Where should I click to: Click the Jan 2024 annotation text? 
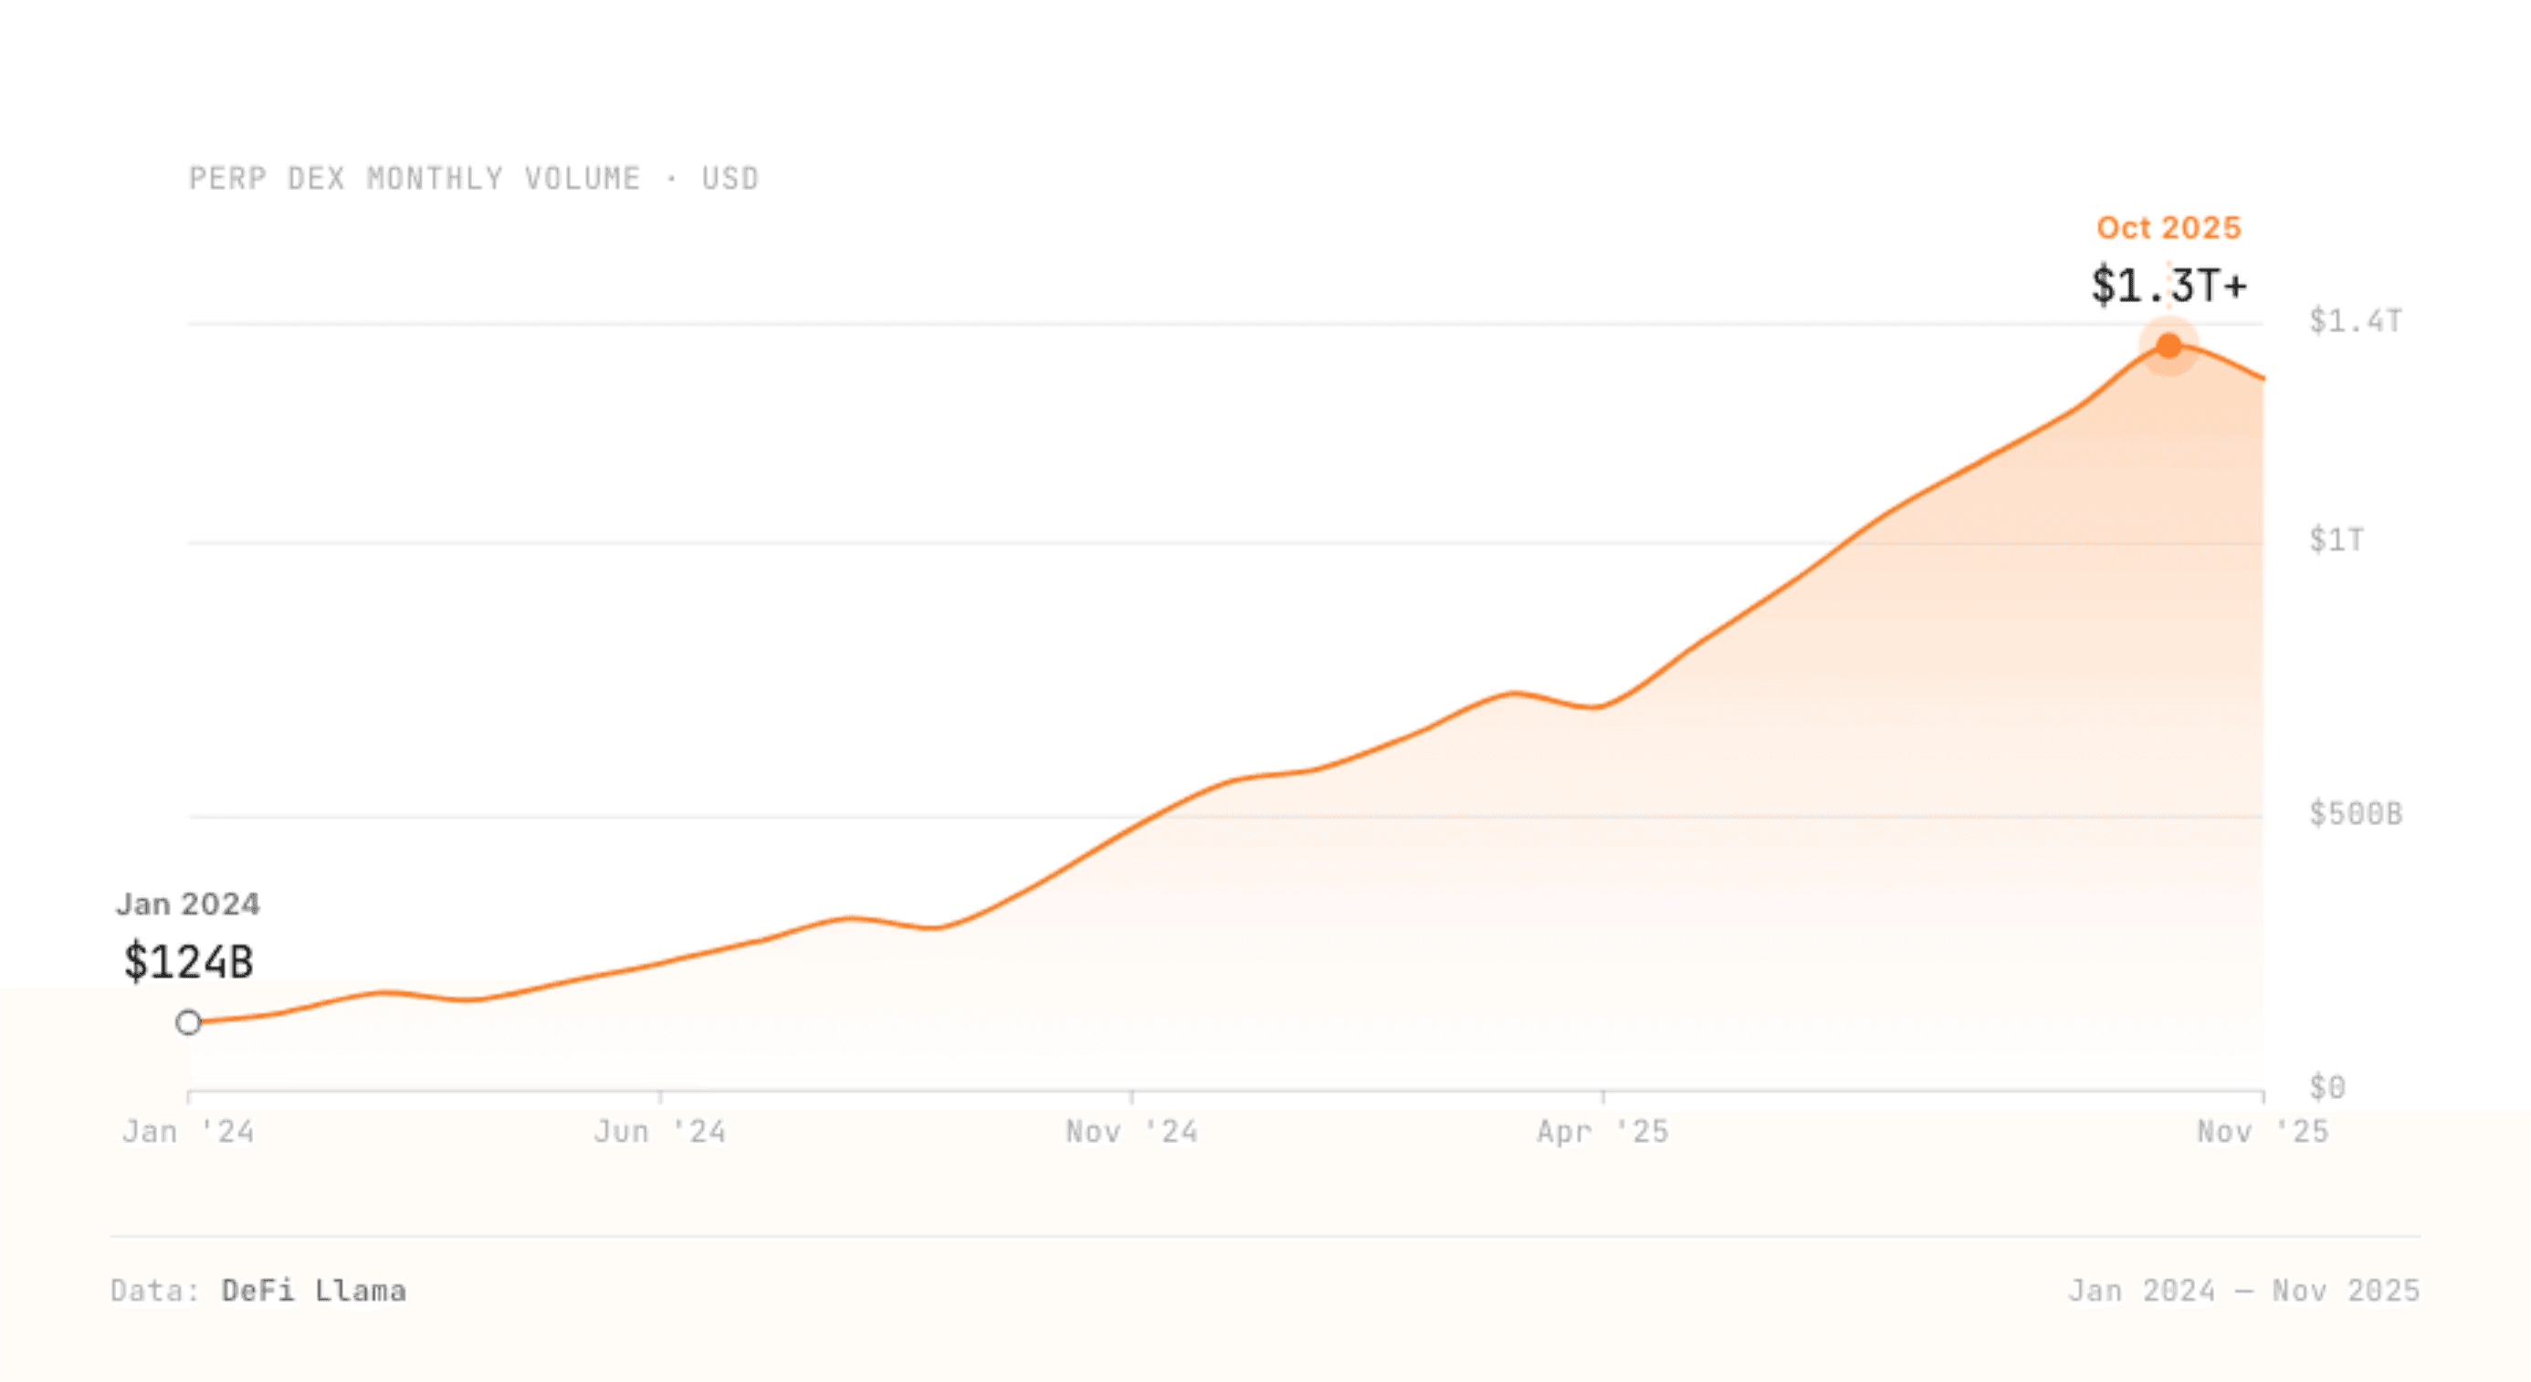pyautogui.click(x=189, y=904)
